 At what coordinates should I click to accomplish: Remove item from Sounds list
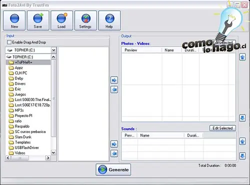(114, 153)
